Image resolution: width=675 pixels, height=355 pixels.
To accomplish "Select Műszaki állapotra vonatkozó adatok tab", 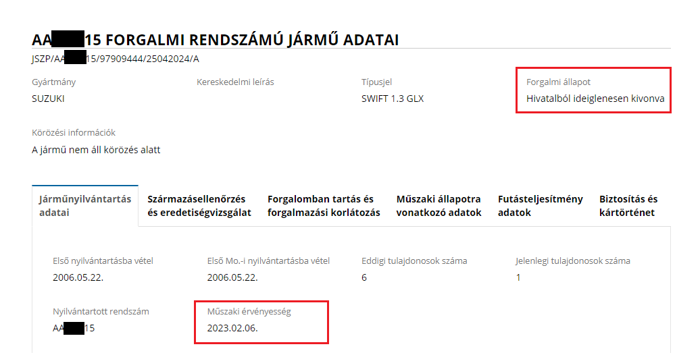I will (x=439, y=206).
